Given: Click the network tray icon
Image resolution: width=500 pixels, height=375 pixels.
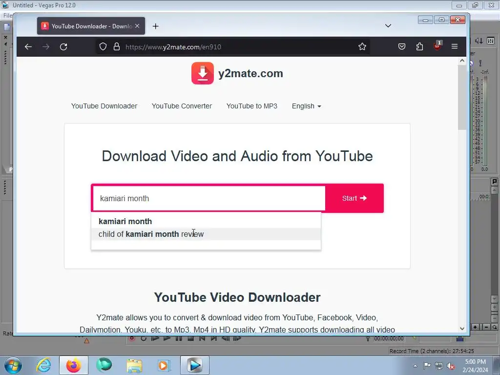Looking at the screenshot, I should tap(439, 366).
